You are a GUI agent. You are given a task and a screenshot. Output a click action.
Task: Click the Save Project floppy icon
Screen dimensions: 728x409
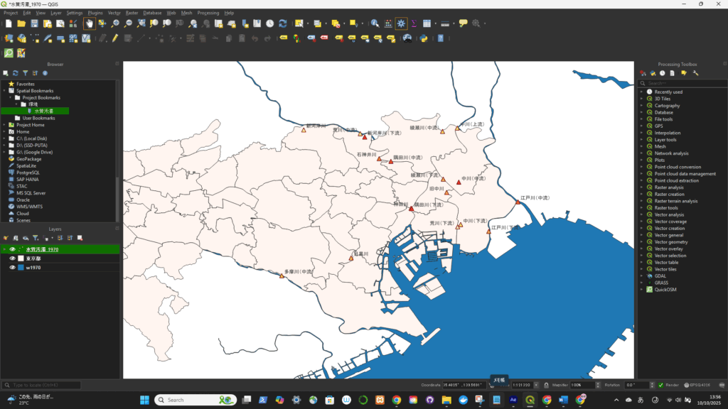(x=34, y=23)
